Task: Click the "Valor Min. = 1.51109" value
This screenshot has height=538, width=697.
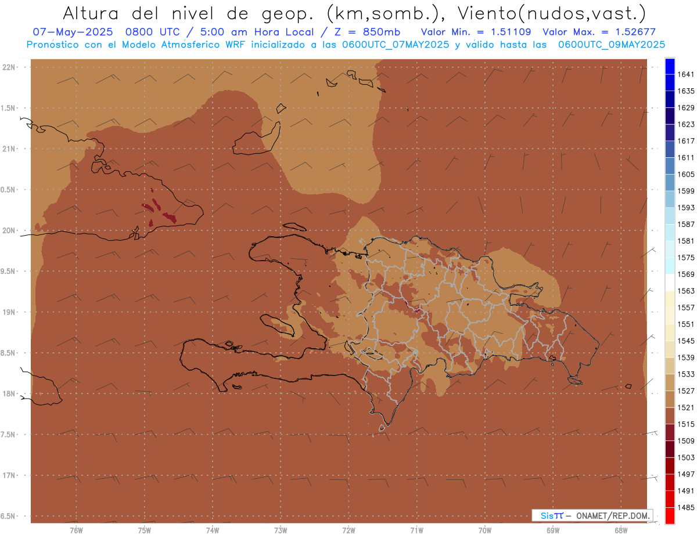Action: [476, 32]
